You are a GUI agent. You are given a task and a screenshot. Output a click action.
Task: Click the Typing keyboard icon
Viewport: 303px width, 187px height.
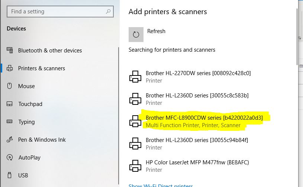coord(9,122)
